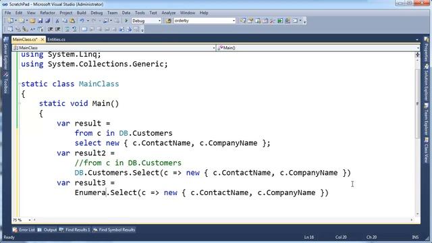Image resolution: width=432 pixels, height=243 pixels.
Task: Open Start Page toolbar icon
Action: [280, 21]
